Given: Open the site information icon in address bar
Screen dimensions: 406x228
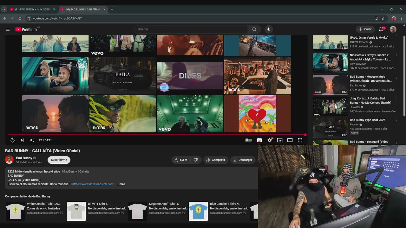Looking at the screenshot, I should tap(29, 18).
